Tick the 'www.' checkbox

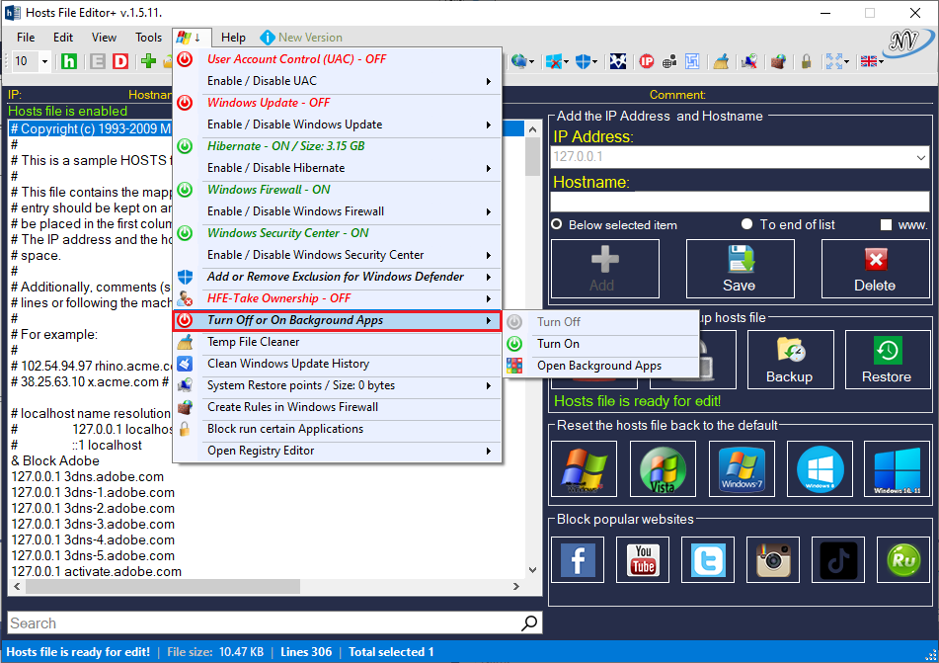886,224
